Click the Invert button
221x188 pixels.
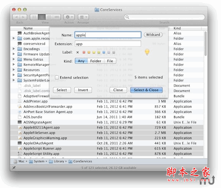click(x=83, y=90)
